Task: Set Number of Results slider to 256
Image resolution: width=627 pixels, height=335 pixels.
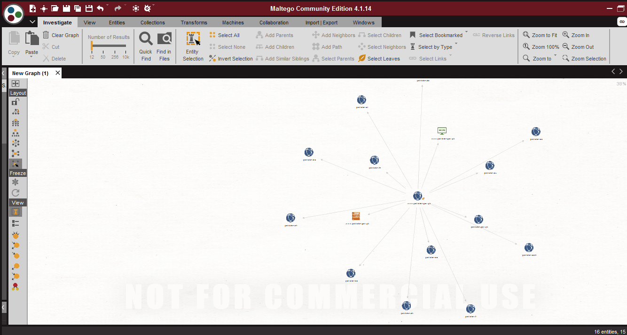Action: tap(115, 46)
